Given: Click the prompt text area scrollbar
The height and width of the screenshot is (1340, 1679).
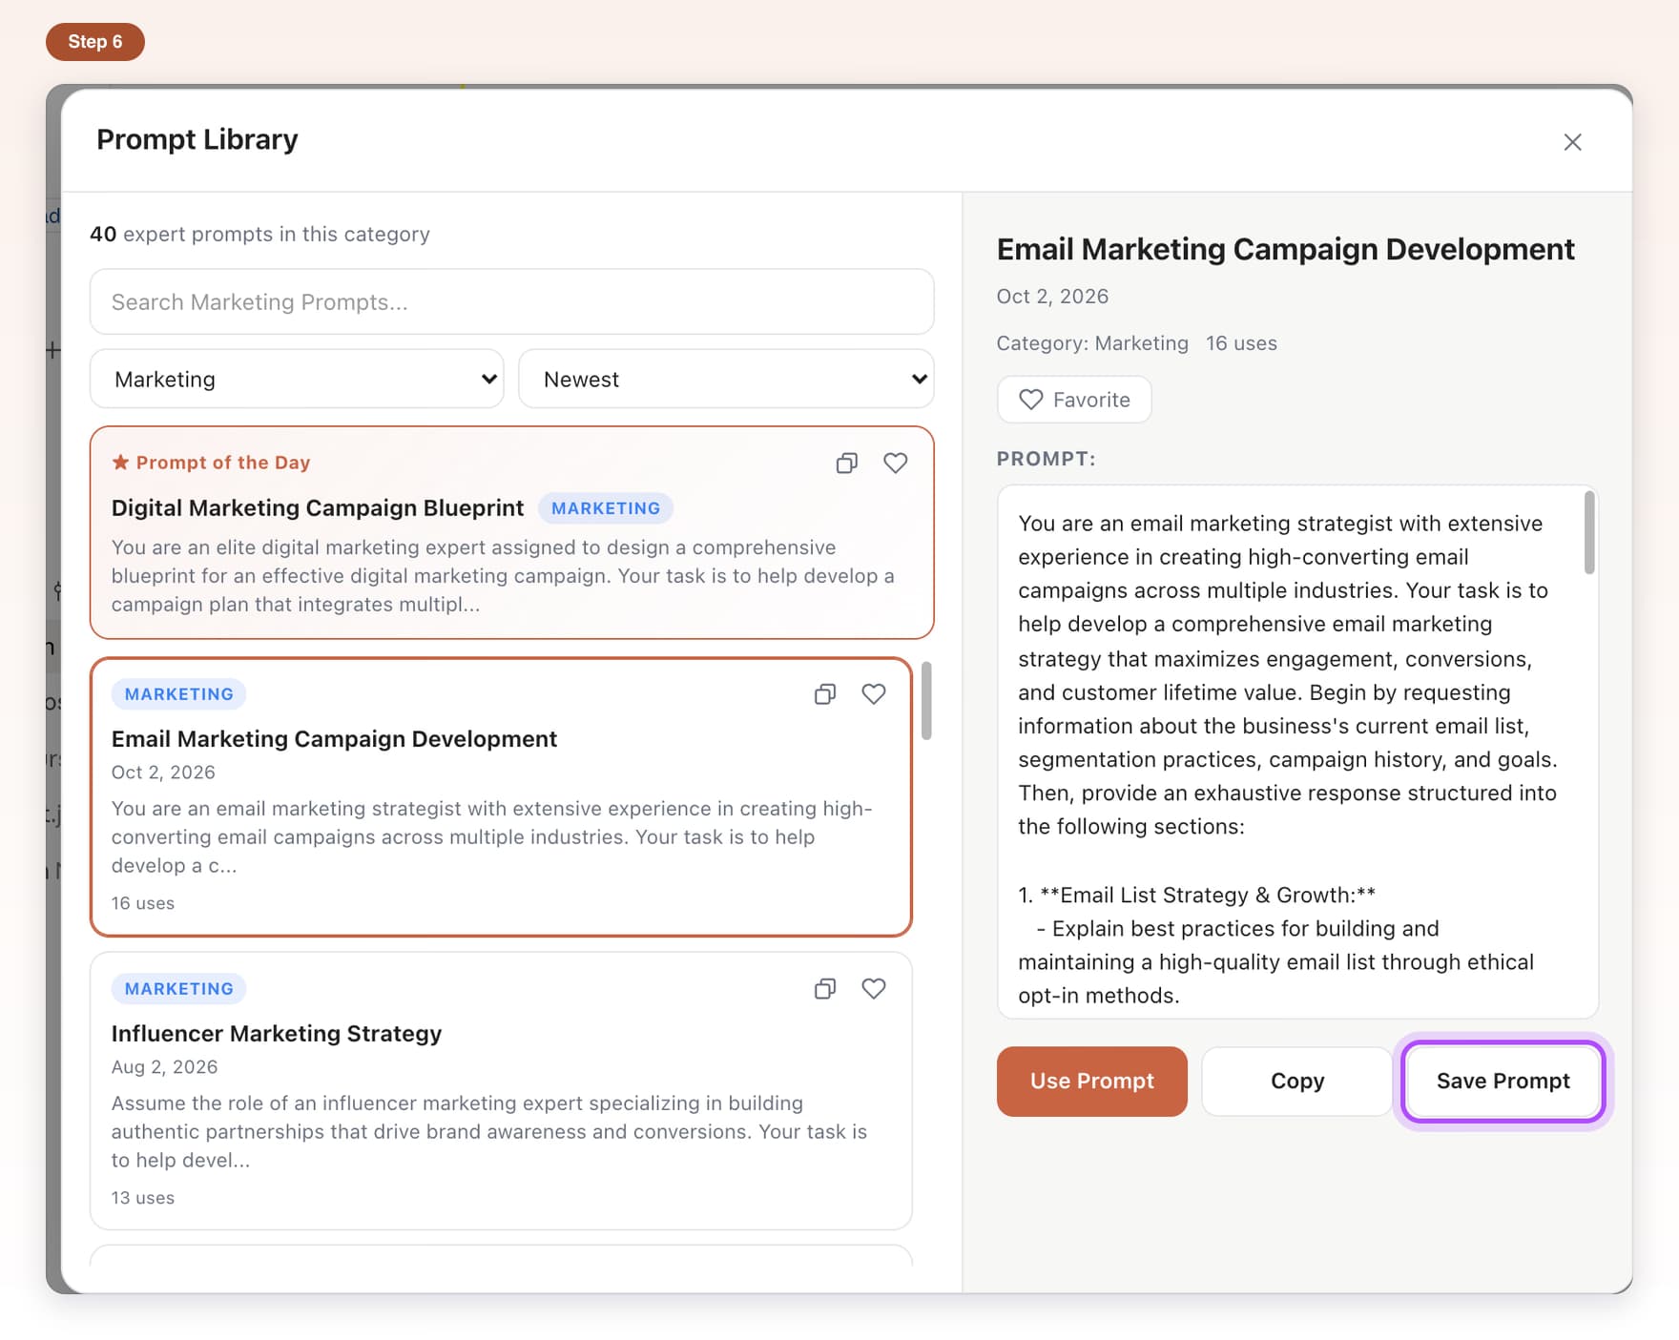Looking at the screenshot, I should [x=1589, y=533].
